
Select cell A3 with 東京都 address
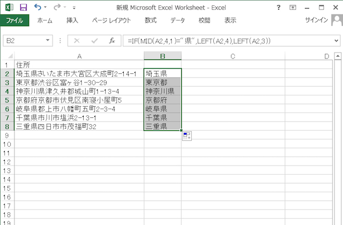coord(79,82)
